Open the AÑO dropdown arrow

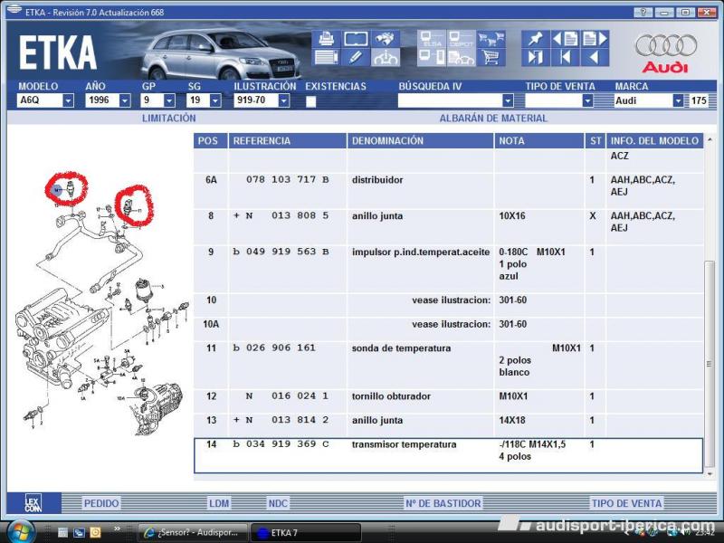(125, 100)
